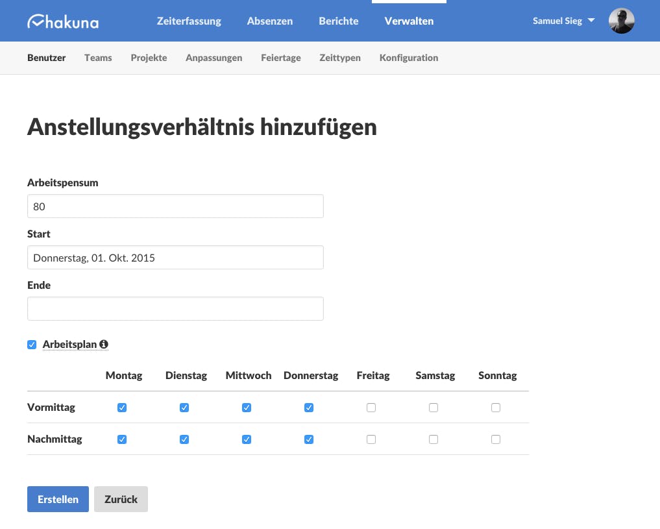Click the Arbeitsplan info icon
This screenshot has width=660, height=529.
point(104,344)
